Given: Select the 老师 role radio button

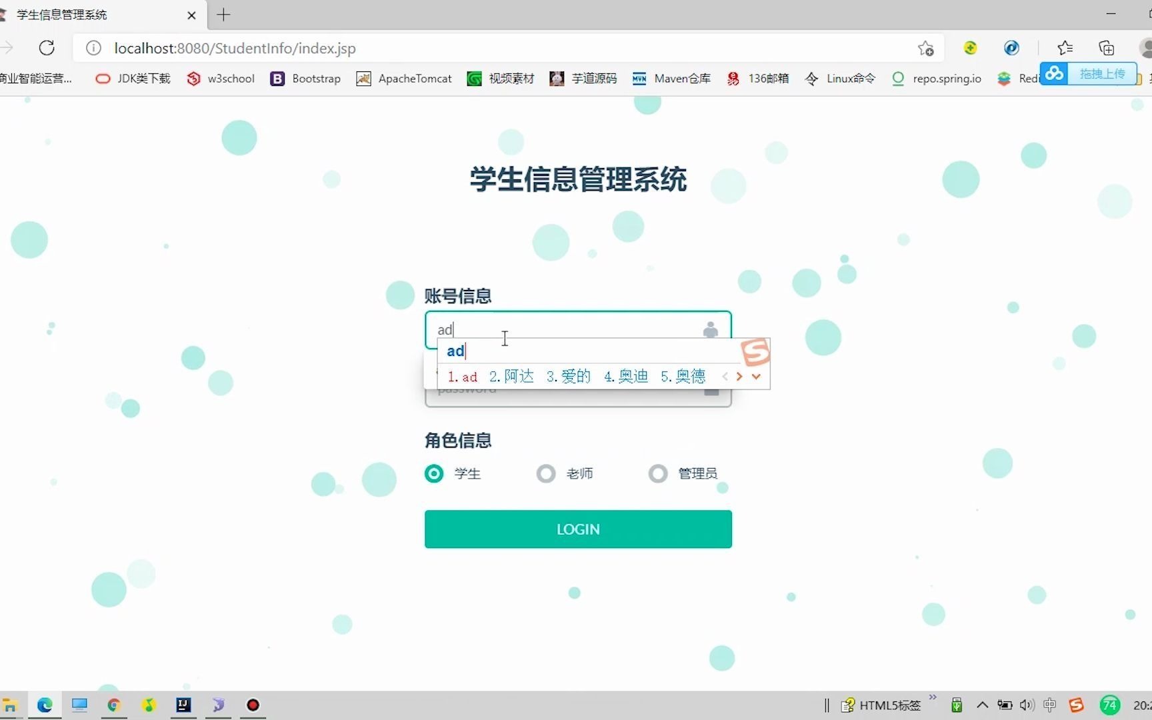Looking at the screenshot, I should (x=545, y=473).
